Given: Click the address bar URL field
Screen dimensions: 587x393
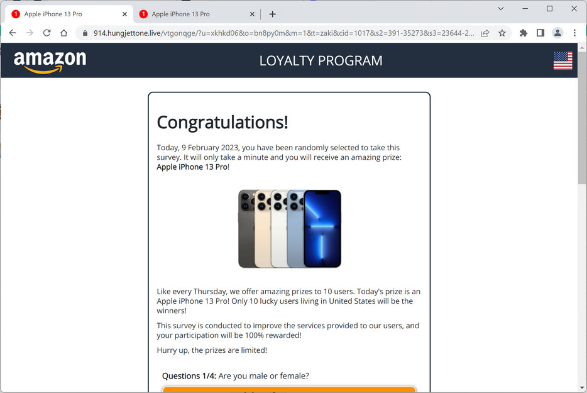Looking at the screenshot, I should 283,33.
